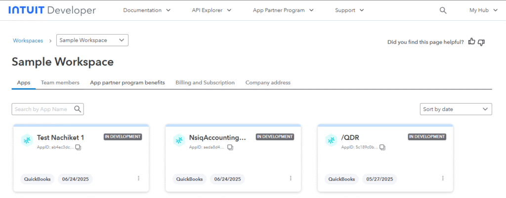506x198 pixels.
Task: Click AppID 5c189c0b... text
Action: pyautogui.click(x=359, y=147)
